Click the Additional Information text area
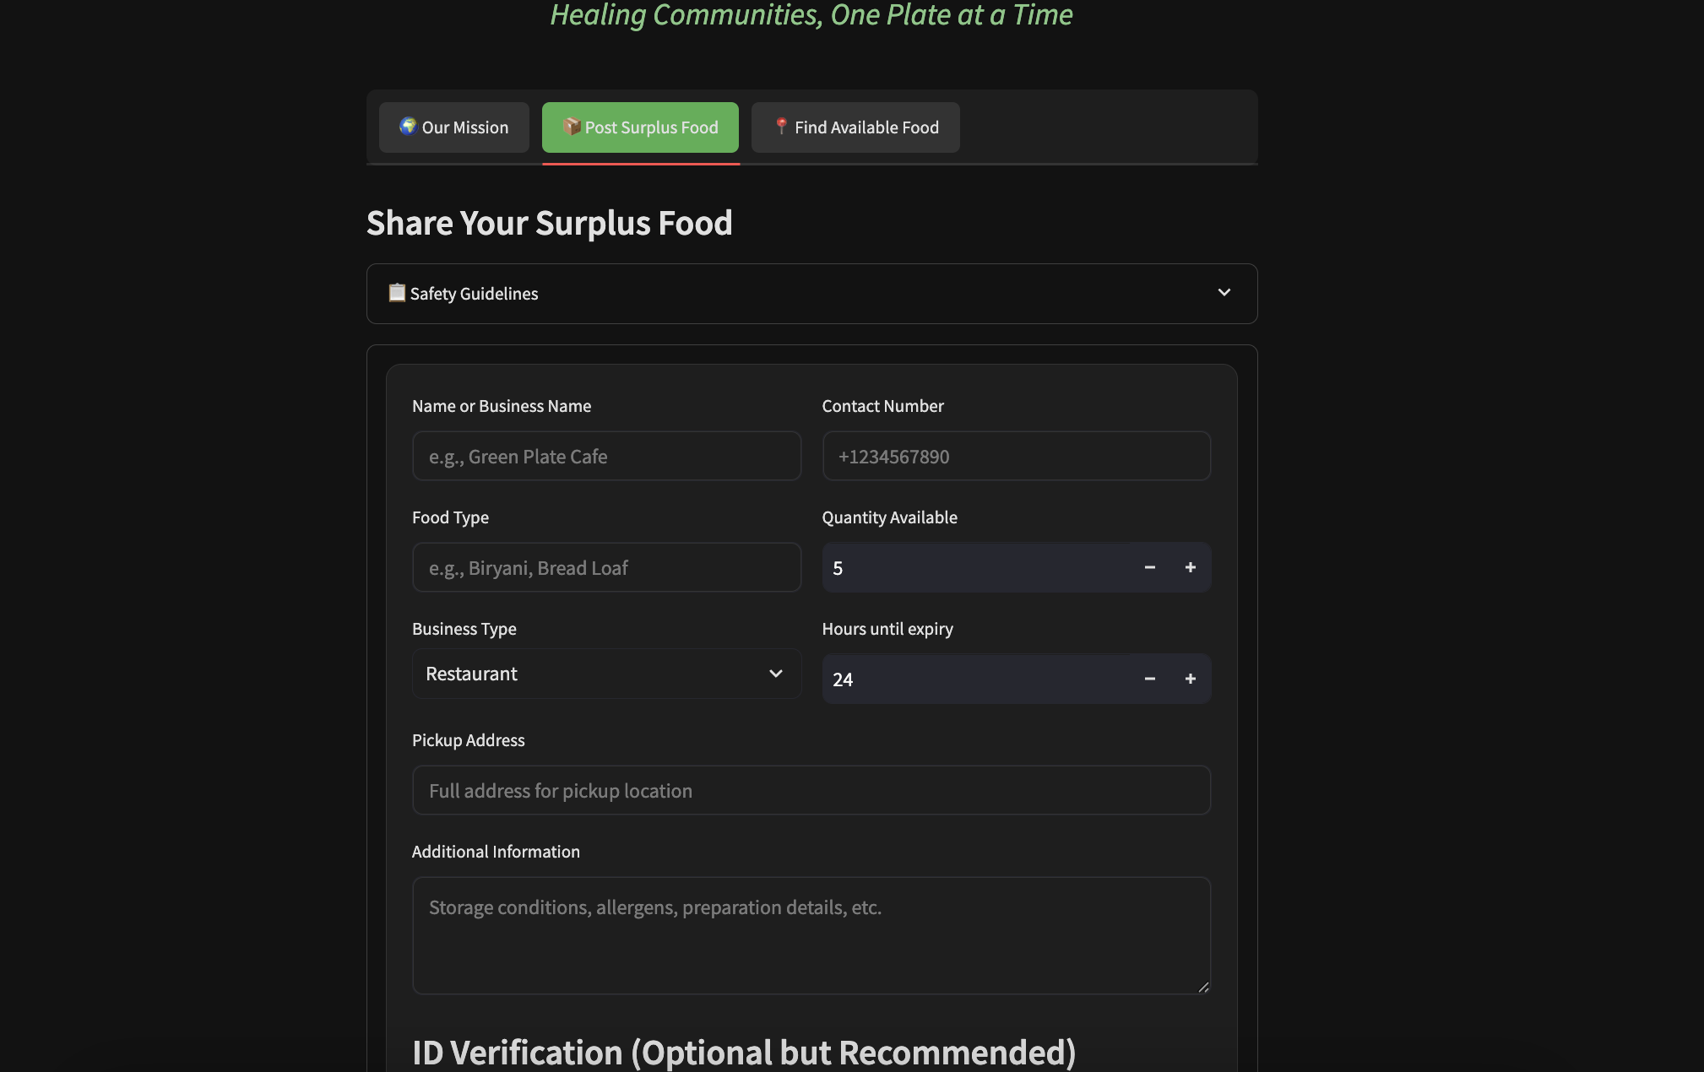 pyautogui.click(x=811, y=935)
